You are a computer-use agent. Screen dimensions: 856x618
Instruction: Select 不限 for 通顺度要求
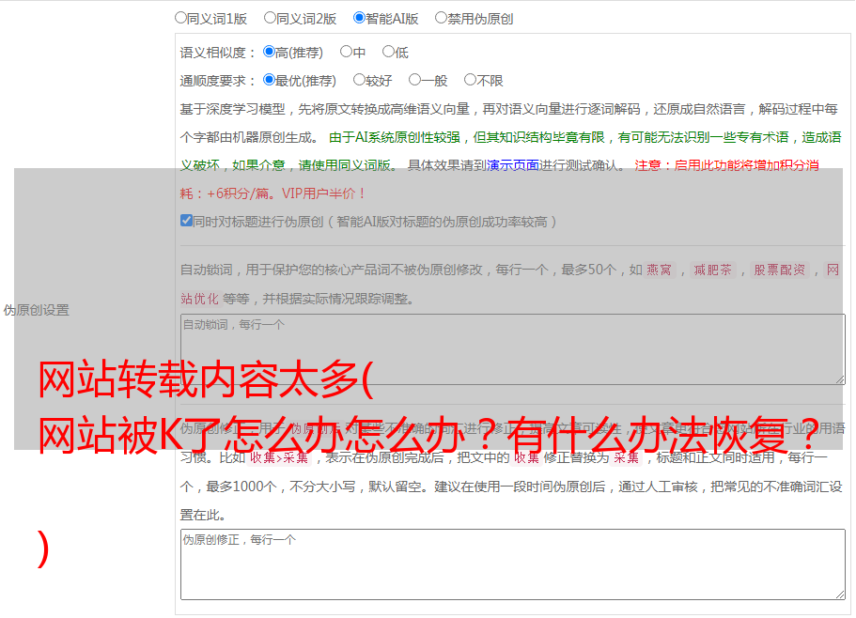pyautogui.click(x=470, y=80)
